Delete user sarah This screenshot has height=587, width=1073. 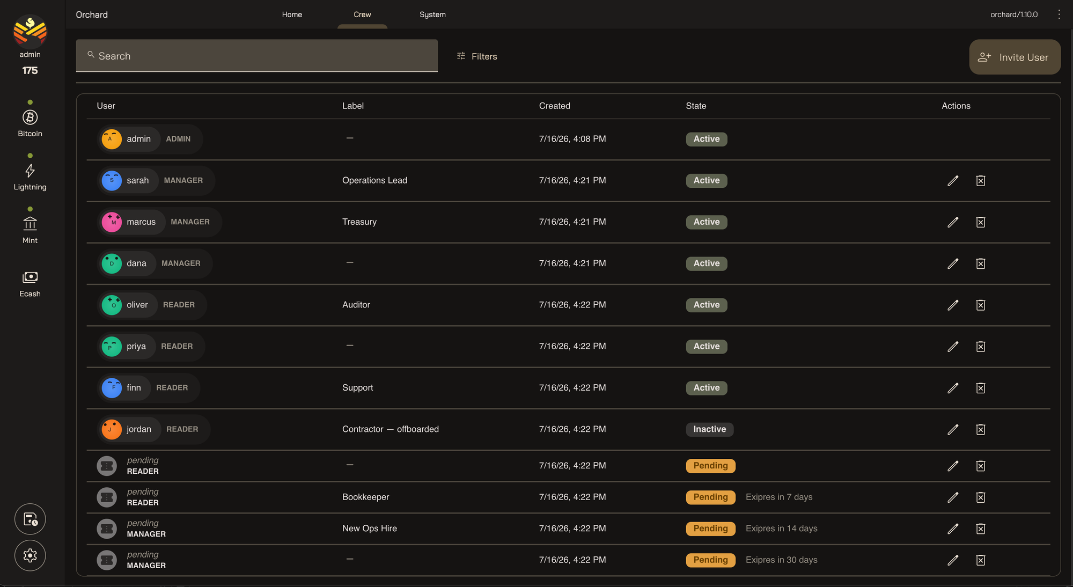click(x=980, y=181)
